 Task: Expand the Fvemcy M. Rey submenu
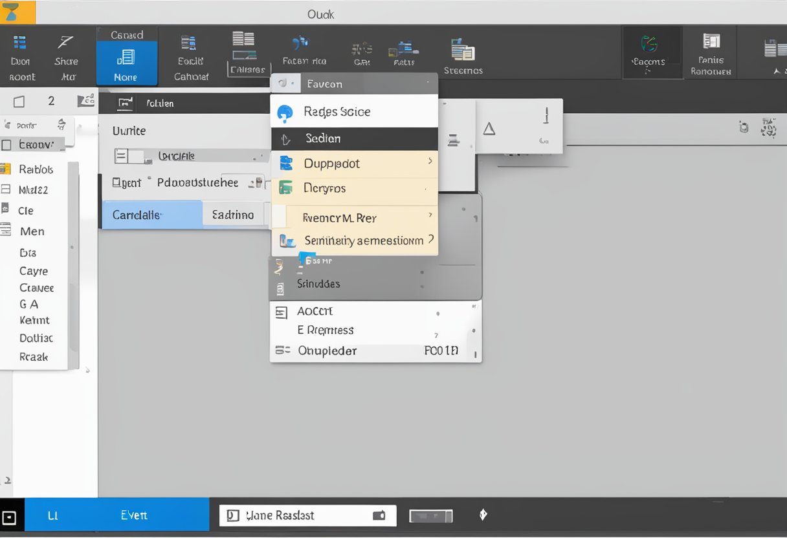(354, 218)
